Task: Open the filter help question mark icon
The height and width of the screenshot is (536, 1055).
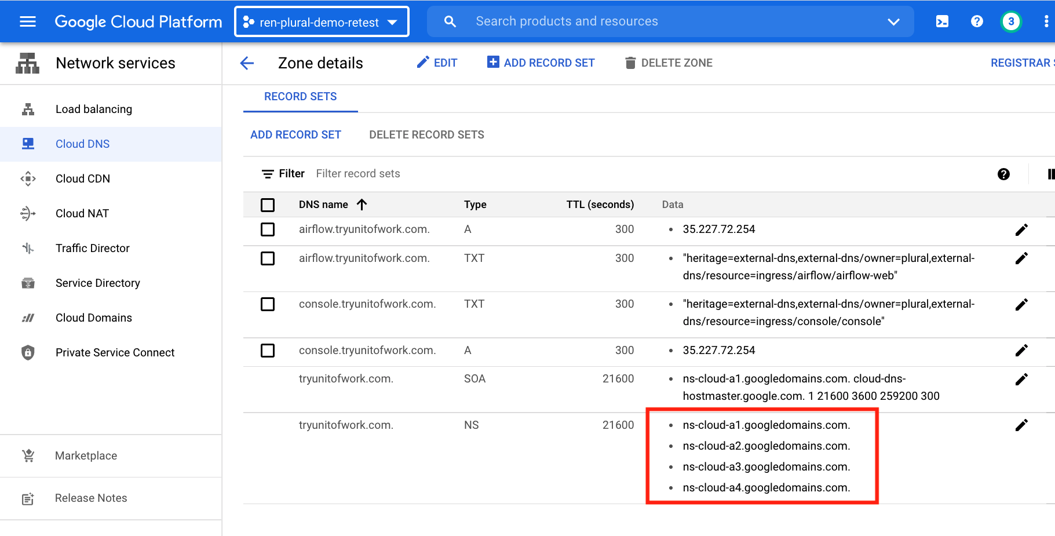Action: [1003, 174]
